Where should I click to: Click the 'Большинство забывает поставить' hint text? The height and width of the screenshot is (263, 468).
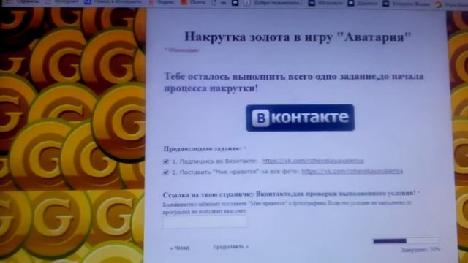click(287, 207)
